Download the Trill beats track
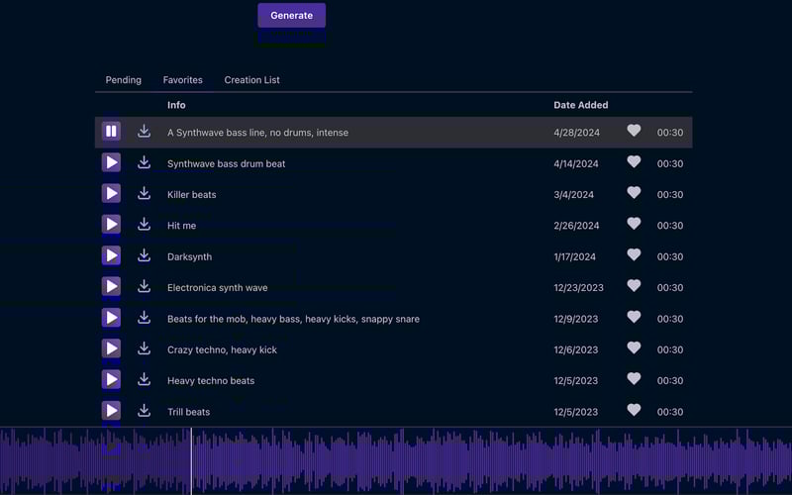This screenshot has width=792, height=495. click(144, 411)
